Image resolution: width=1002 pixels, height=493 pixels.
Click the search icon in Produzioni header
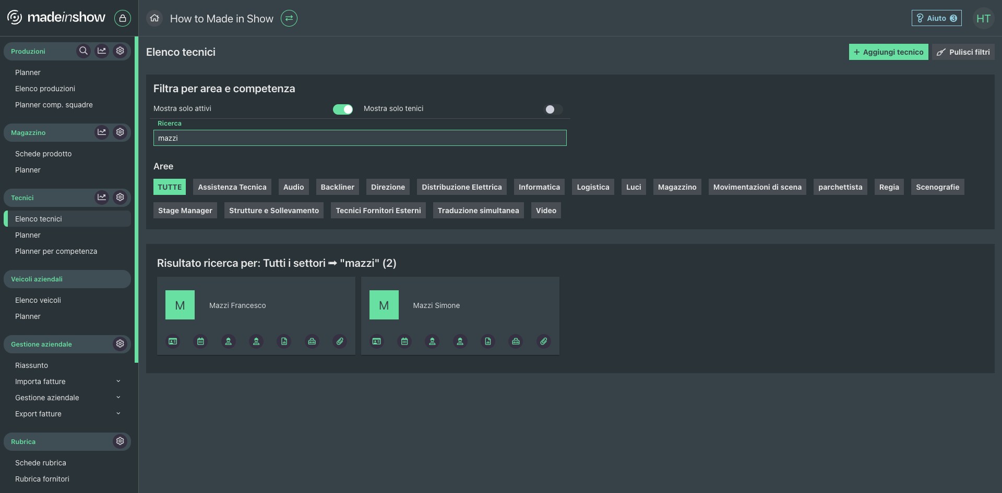click(x=83, y=51)
